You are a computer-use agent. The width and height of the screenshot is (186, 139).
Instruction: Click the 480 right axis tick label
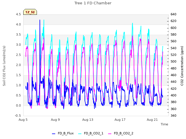click(x=174, y=68)
